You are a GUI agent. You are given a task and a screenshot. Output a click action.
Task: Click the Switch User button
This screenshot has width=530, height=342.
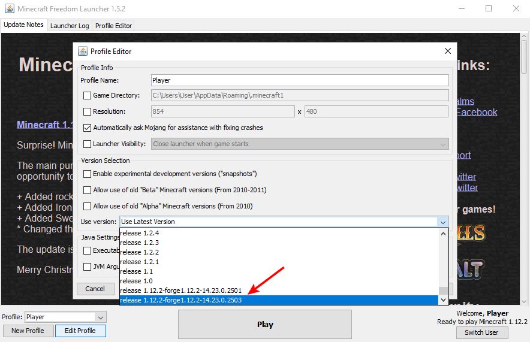481,332
